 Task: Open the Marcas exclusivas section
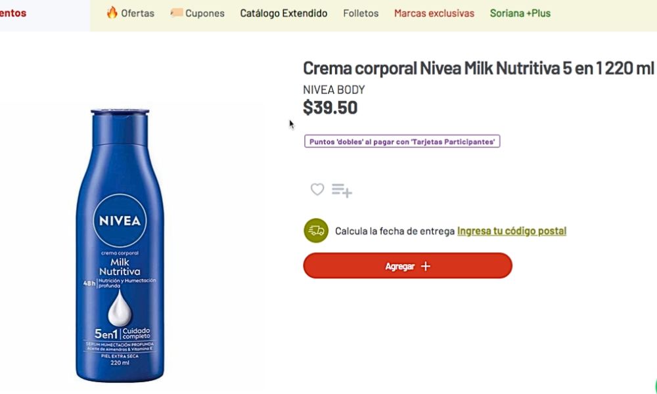[x=434, y=13]
